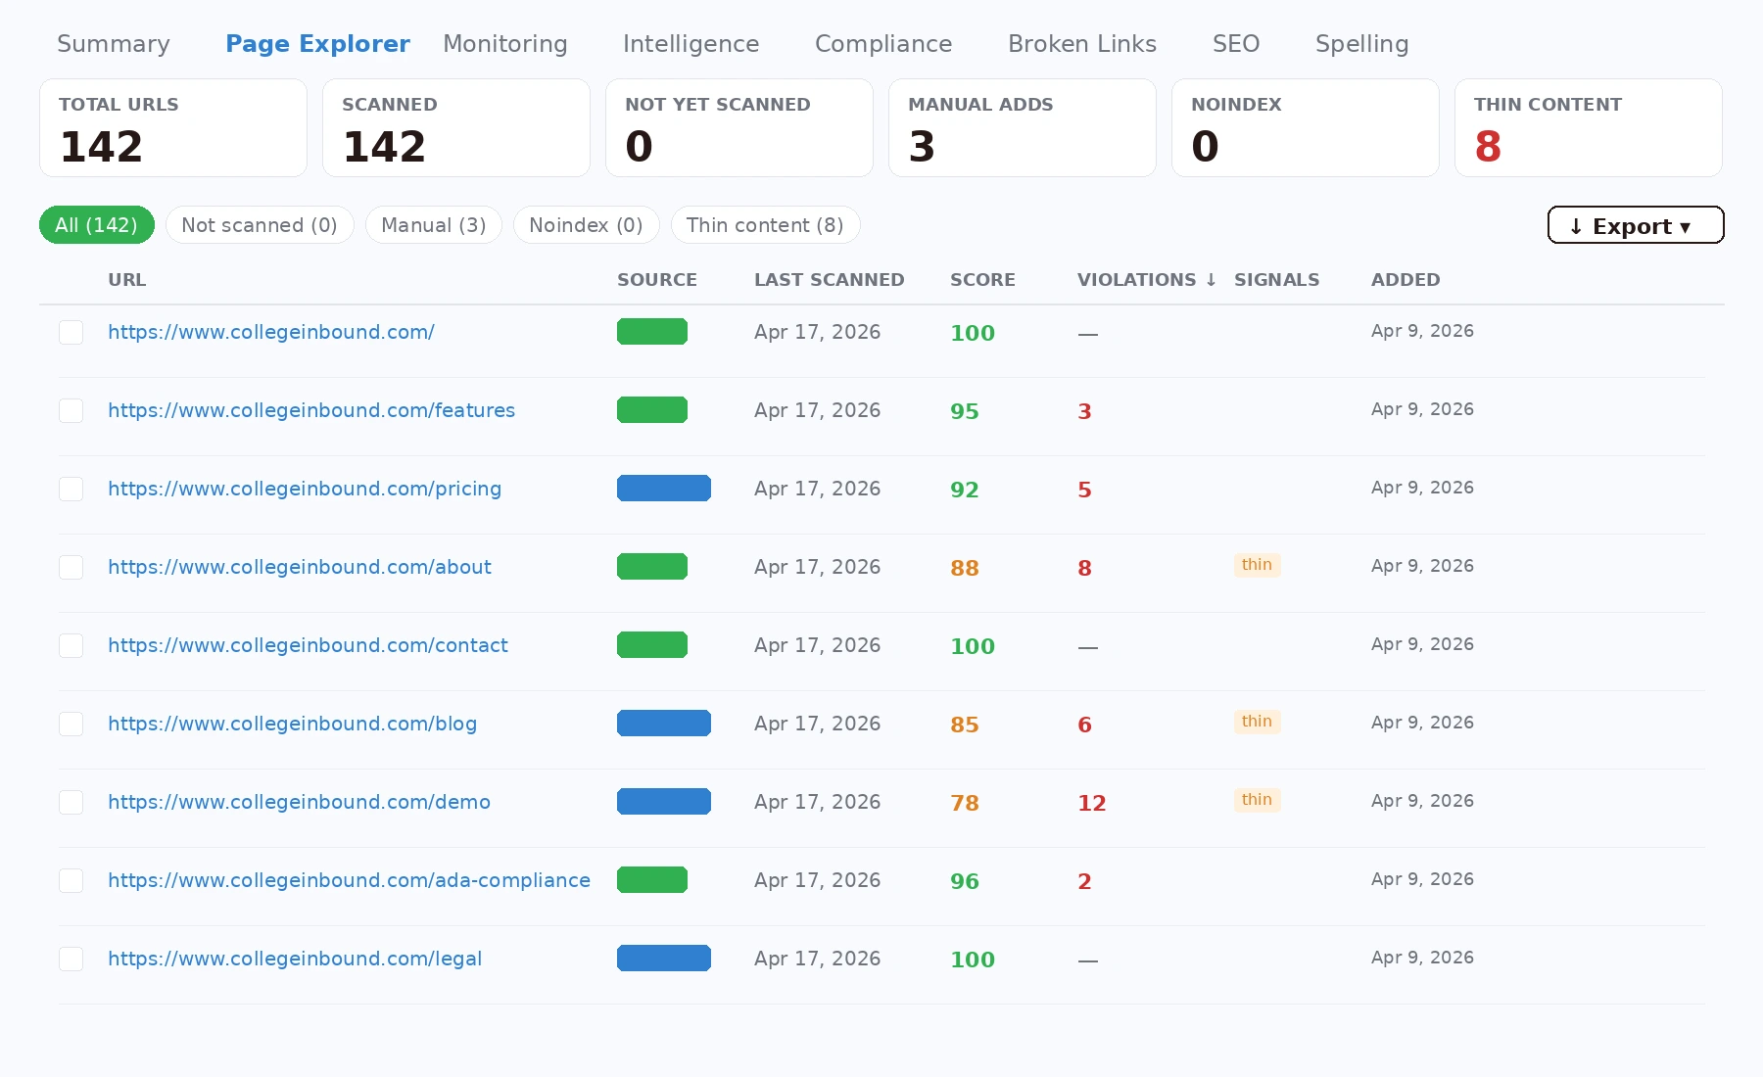Click the 'thin' signal badge on the about row
Image resolution: width=1763 pixels, height=1077 pixels.
(1257, 565)
